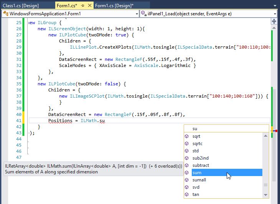
Task: Open the document tab list dropdown arrow
Action: pyautogui.click(x=275, y=6)
